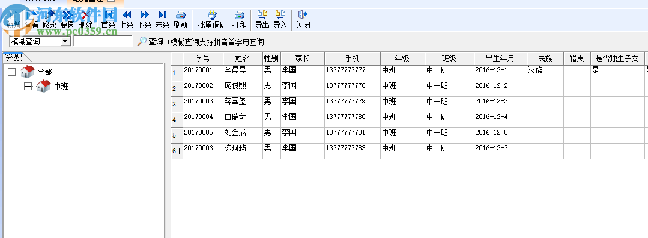648x238 pixels.
Task: Select row header number 1
Action: coord(177,73)
